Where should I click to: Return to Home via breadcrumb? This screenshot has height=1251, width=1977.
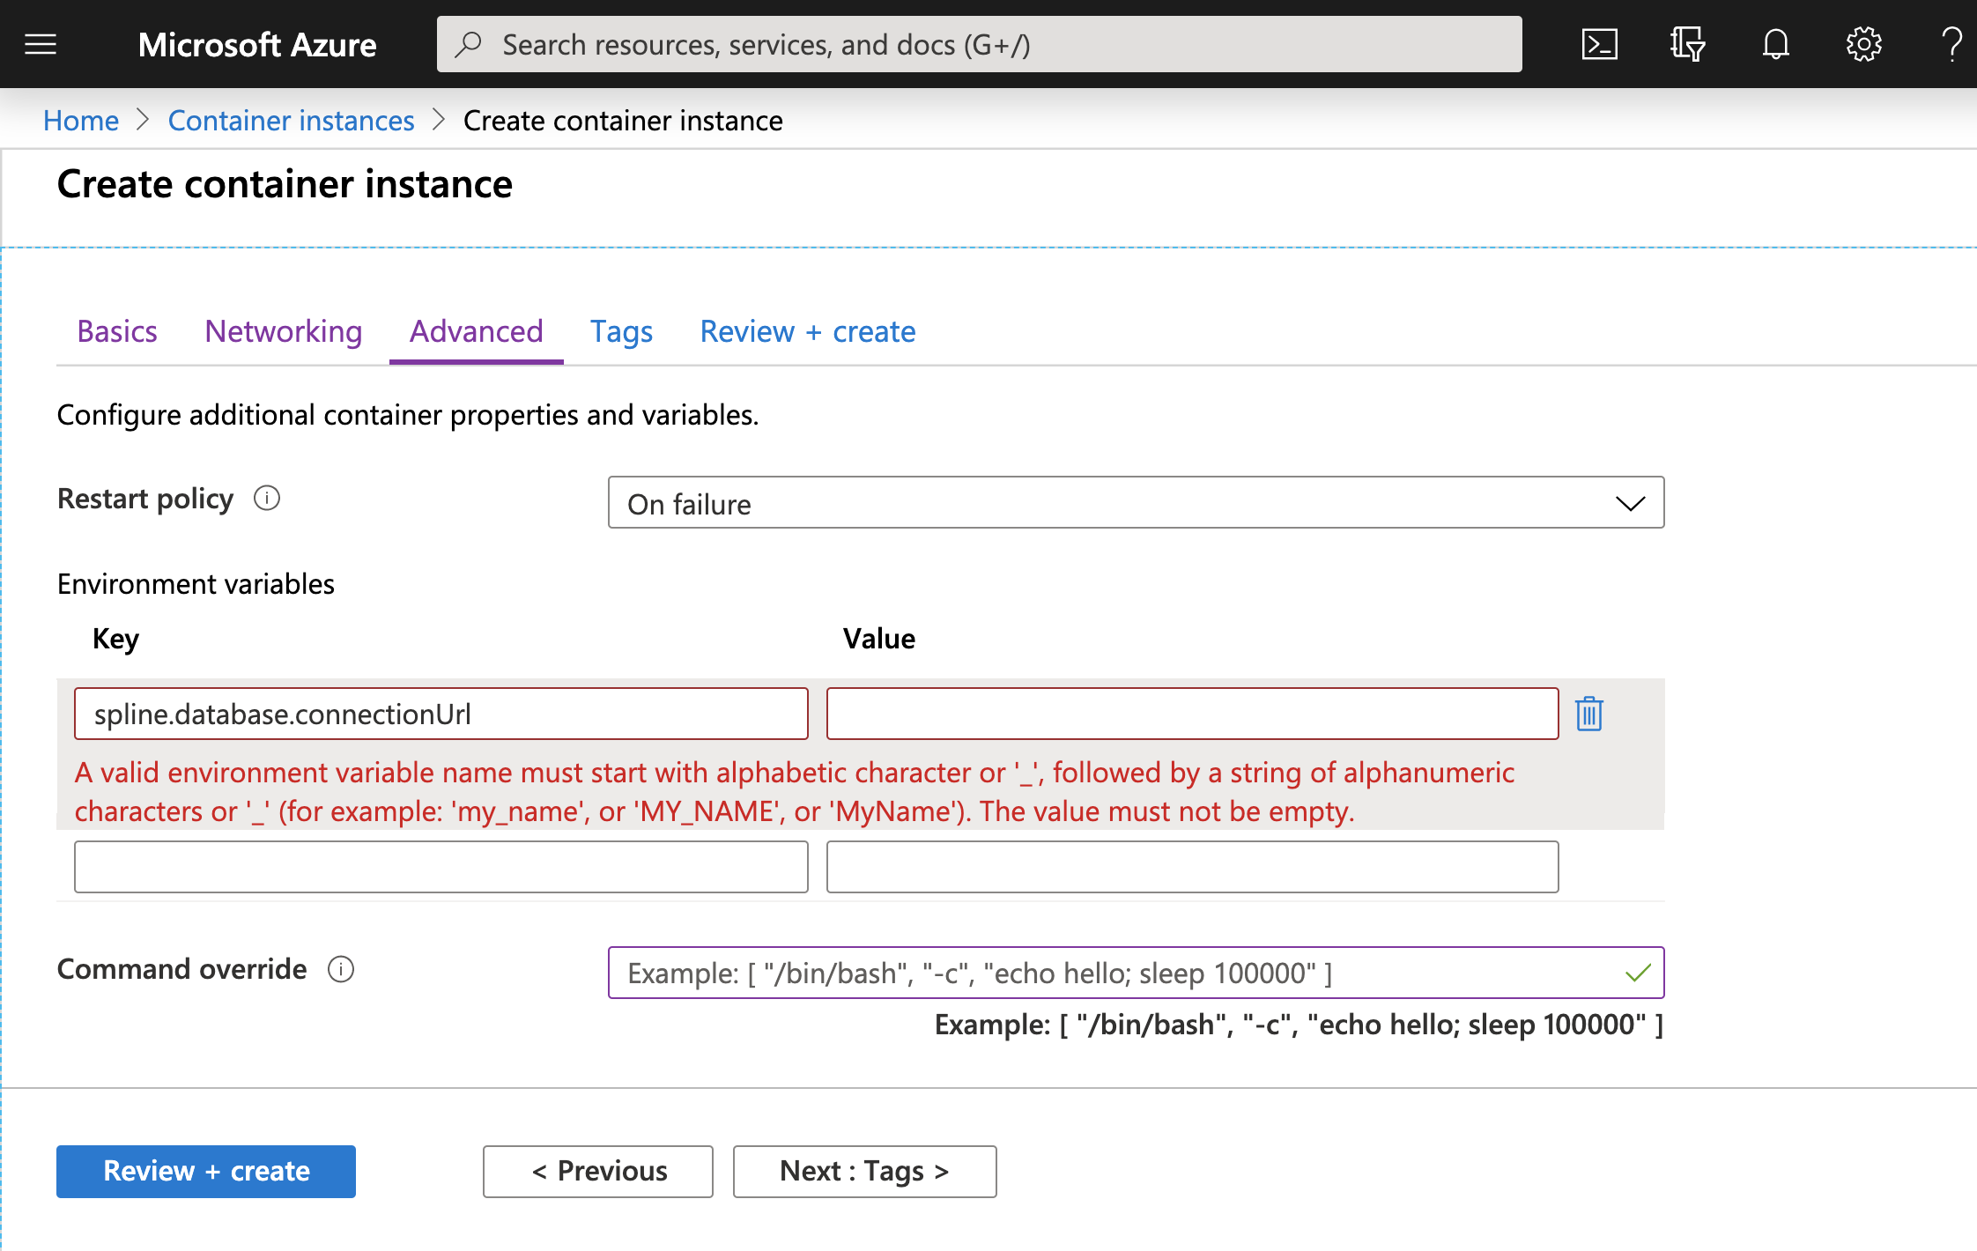tap(80, 121)
